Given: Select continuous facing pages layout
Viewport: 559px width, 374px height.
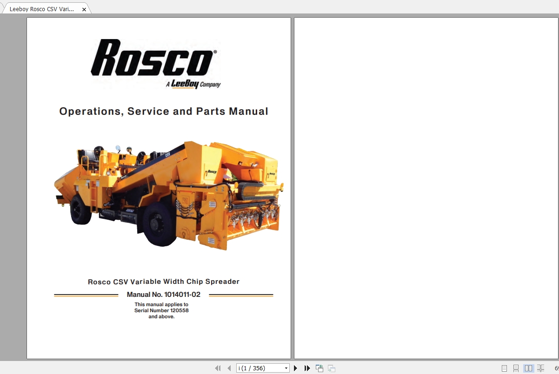Looking at the screenshot, I should coord(540,368).
